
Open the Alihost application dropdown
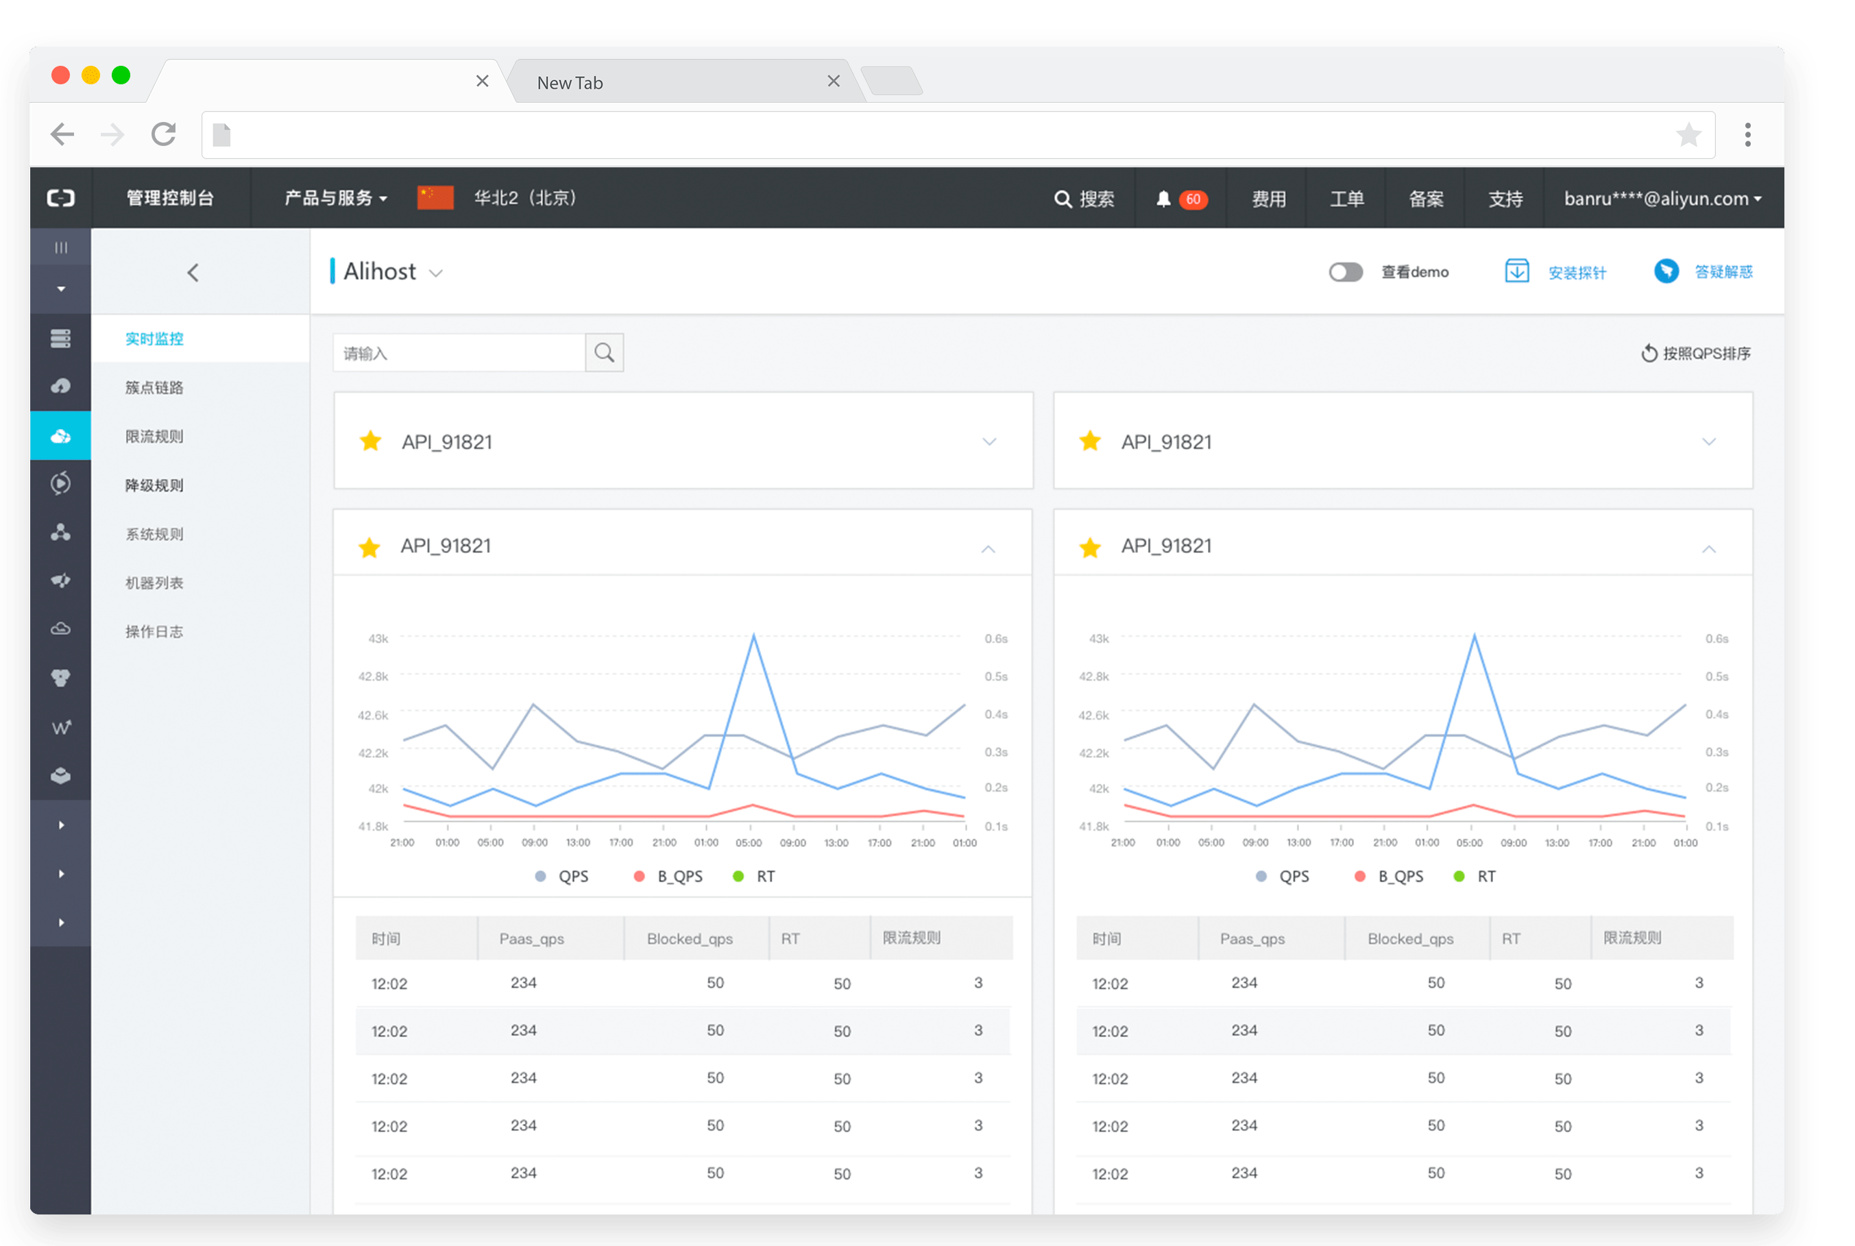point(435,273)
